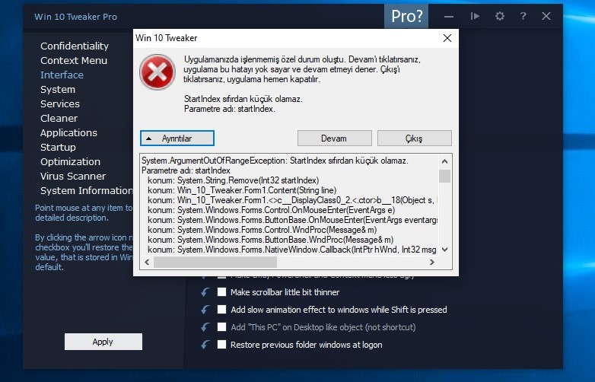Image resolution: width=595 pixels, height=382 pixels.
Task: Open the Cleaner category
Action: point(59,118)
